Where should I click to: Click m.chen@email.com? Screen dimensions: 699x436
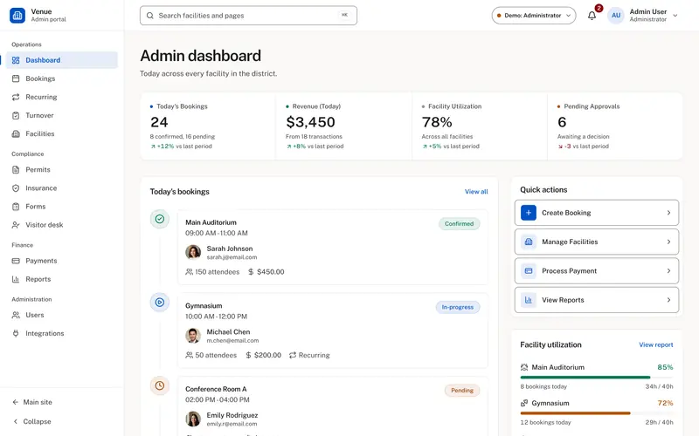coord(232,340)
